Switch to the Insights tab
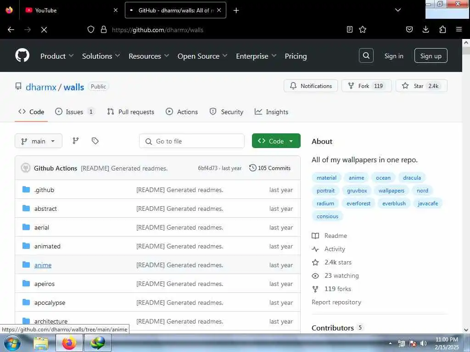Screen dimensions: 470x352 tap(271, 112)
